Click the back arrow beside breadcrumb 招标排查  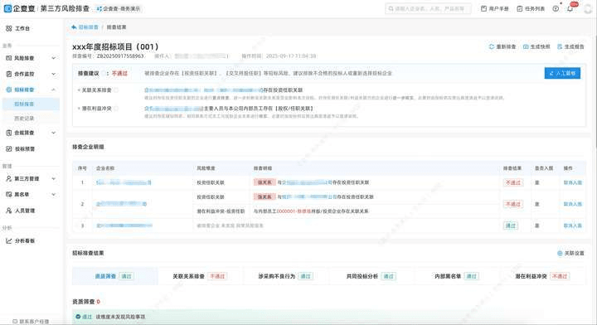click(x=74, y=27)
